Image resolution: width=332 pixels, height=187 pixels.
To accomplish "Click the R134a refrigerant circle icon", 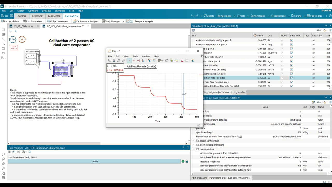I will (x=12, y=39).
